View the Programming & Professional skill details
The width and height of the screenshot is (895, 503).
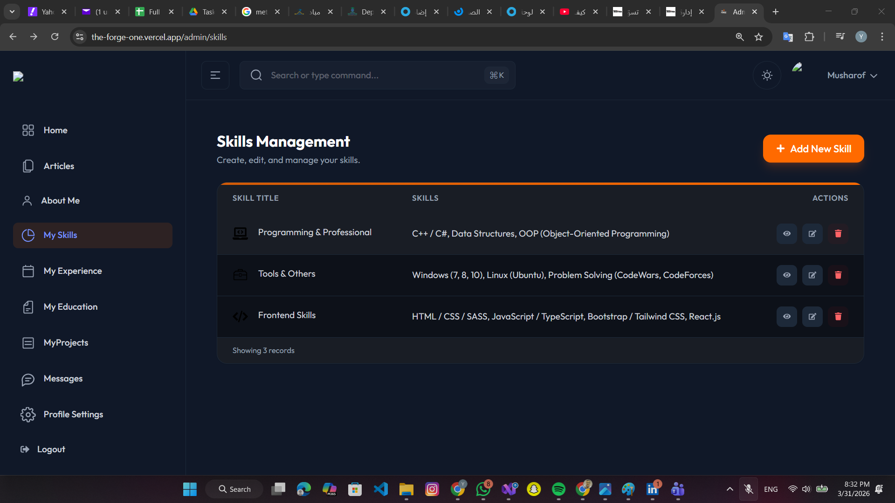click(x=786, y=234)
